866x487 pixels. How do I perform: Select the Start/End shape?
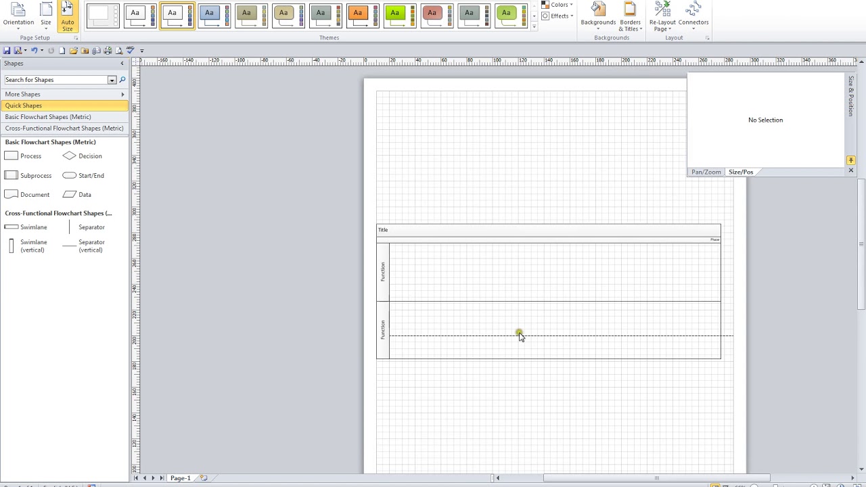tap(83, 176)
